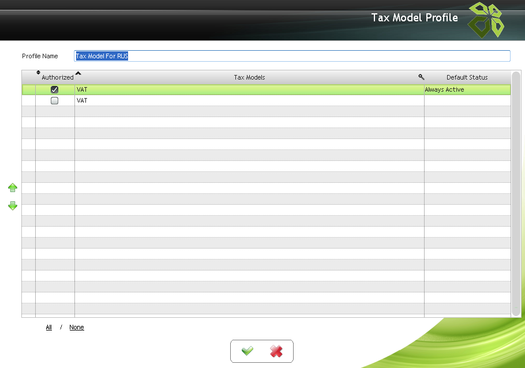Uncheck the Authorized box for the first VAT
Screen dimensions: 525x368
pyautogui.click(x=55, y=90)
